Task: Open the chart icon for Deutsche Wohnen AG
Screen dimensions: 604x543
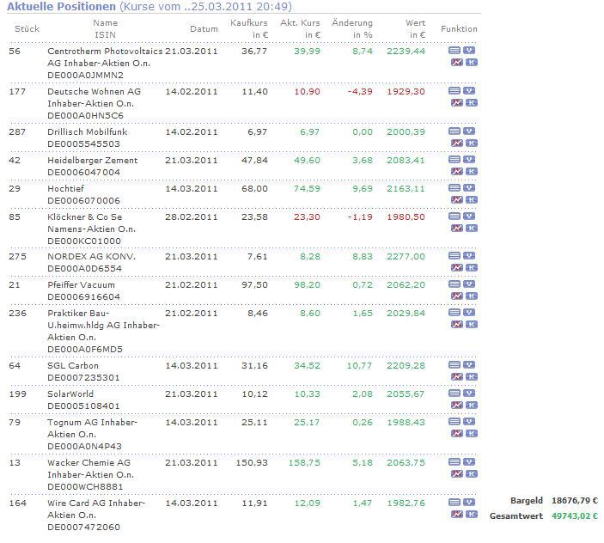Action: [x=457, y=103]
